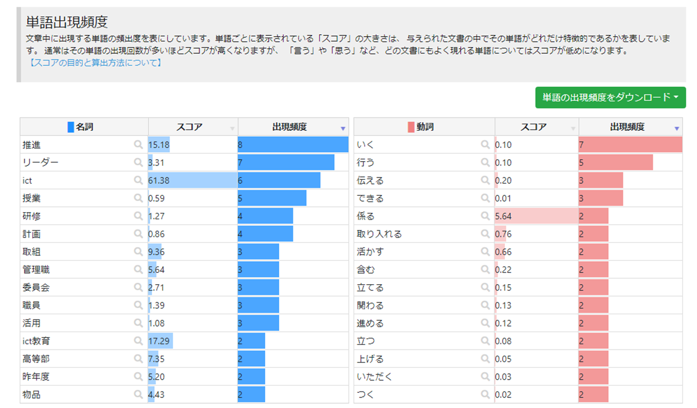The image size is (697, 408).
Task: Click the search icon beside 取り入れる
Action: click(485, 234)
